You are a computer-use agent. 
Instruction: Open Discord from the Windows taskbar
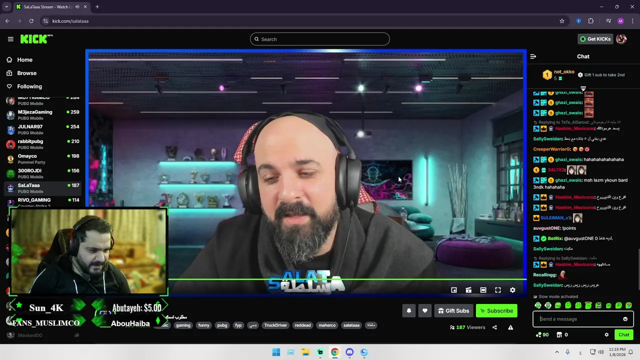[349, 352]
